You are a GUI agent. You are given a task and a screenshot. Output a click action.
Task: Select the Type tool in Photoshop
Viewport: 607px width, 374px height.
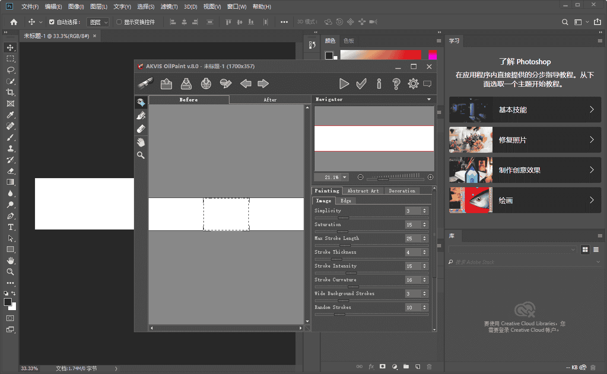click(x=11, y=227)
